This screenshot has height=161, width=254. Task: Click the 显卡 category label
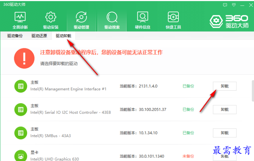click(x=35, y=153)
